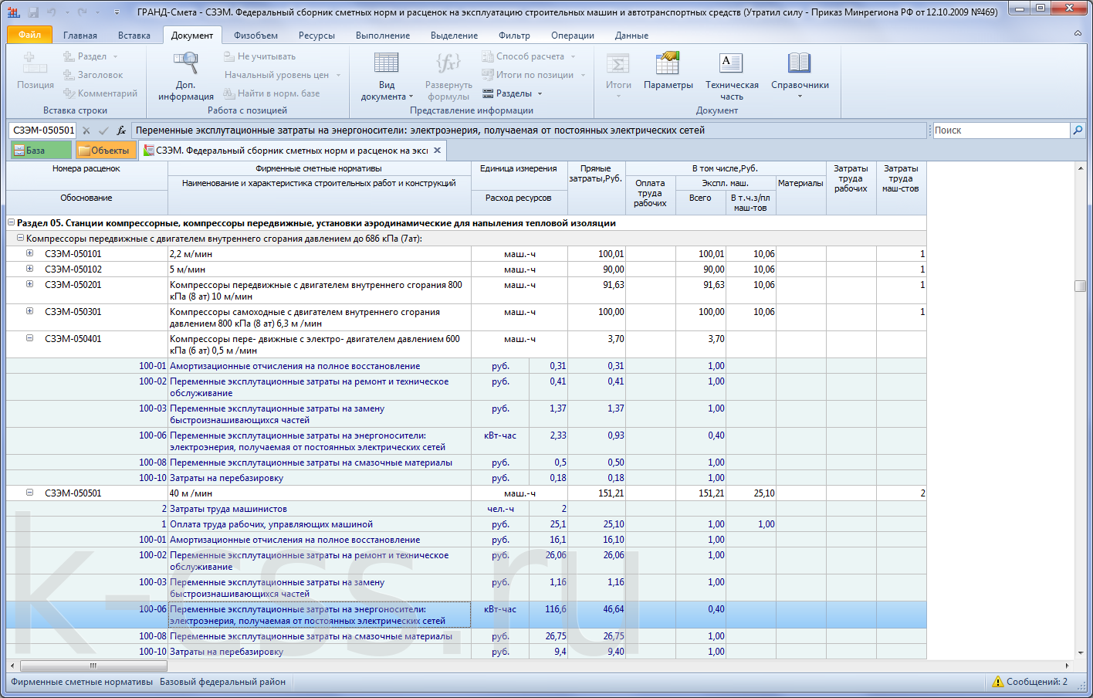Collapse row СЗЭМ-050401
Image resolution: width=1093 pixels, height=698 pixels.
click(x=29, y=338)
